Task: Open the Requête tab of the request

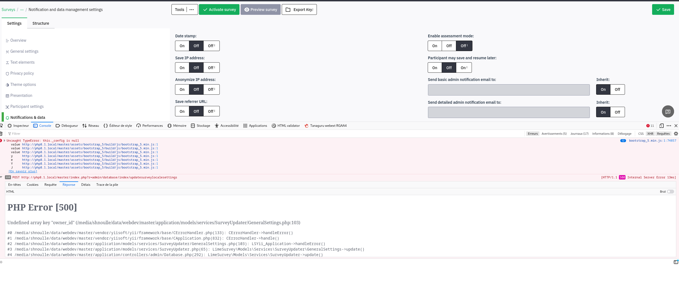Action: pyautogui.click(x=50, y=185)
